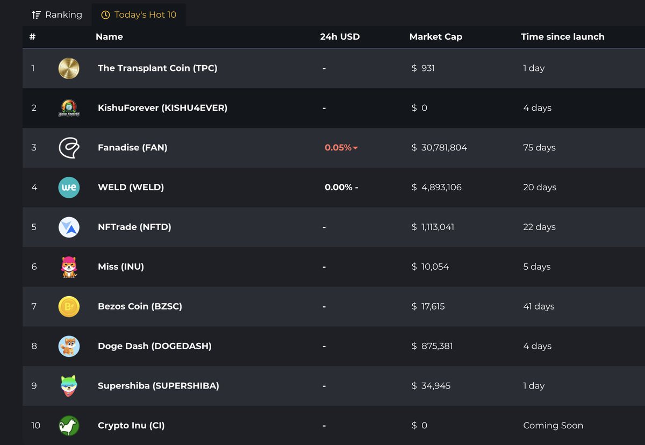This screenshot has width=645, height=445.
Task: Click the Time since launch header
Action: pyautogui.click(x=563, y=37)
